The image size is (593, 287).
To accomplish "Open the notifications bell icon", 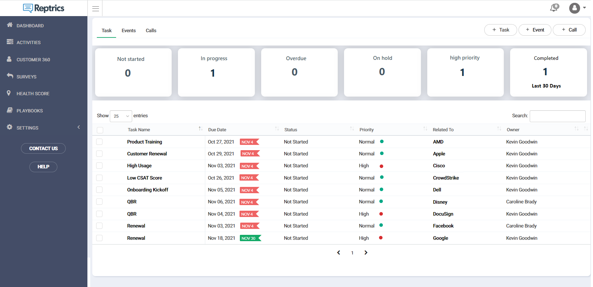I will tap(554, 8).
